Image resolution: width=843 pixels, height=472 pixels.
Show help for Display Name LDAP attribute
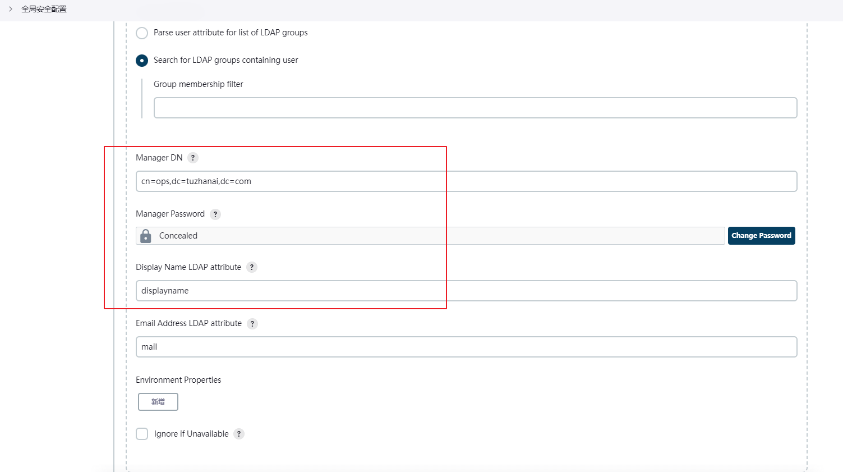(252, 267)
